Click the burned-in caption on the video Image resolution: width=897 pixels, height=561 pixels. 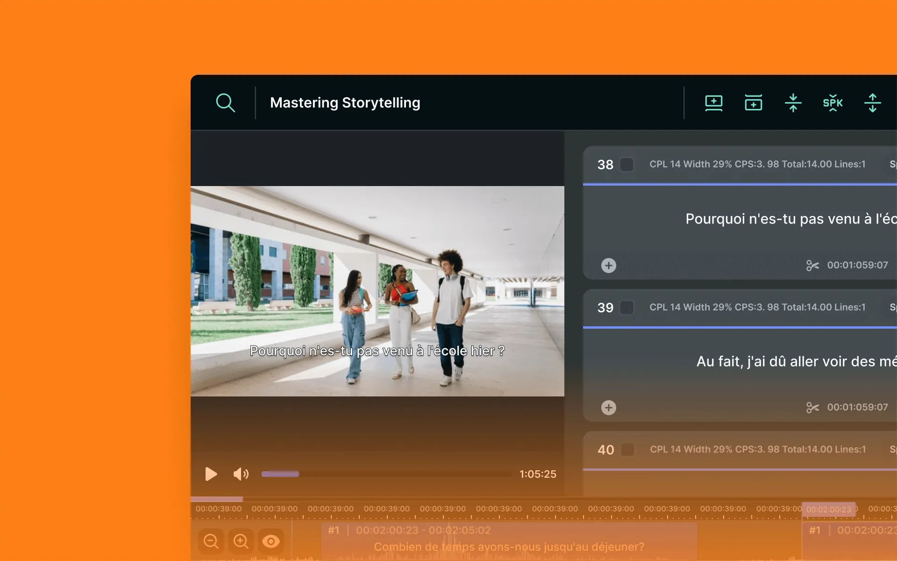[x=377, y=351]
